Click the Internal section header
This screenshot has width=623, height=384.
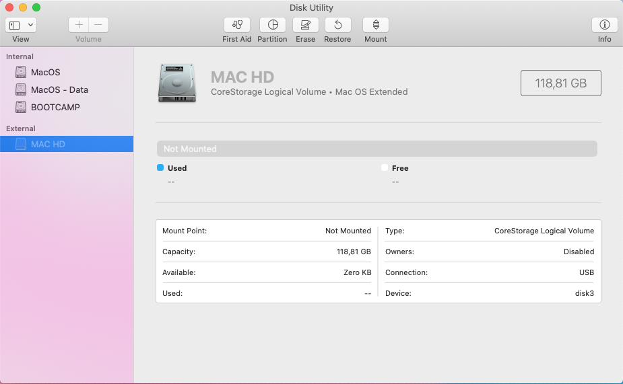[x=20, y=56]
